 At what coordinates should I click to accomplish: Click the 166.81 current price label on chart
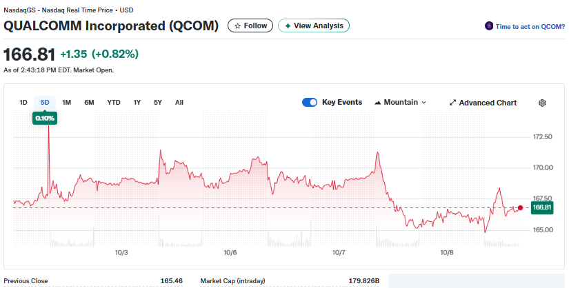pyautogui.click(x=542, y=207)
